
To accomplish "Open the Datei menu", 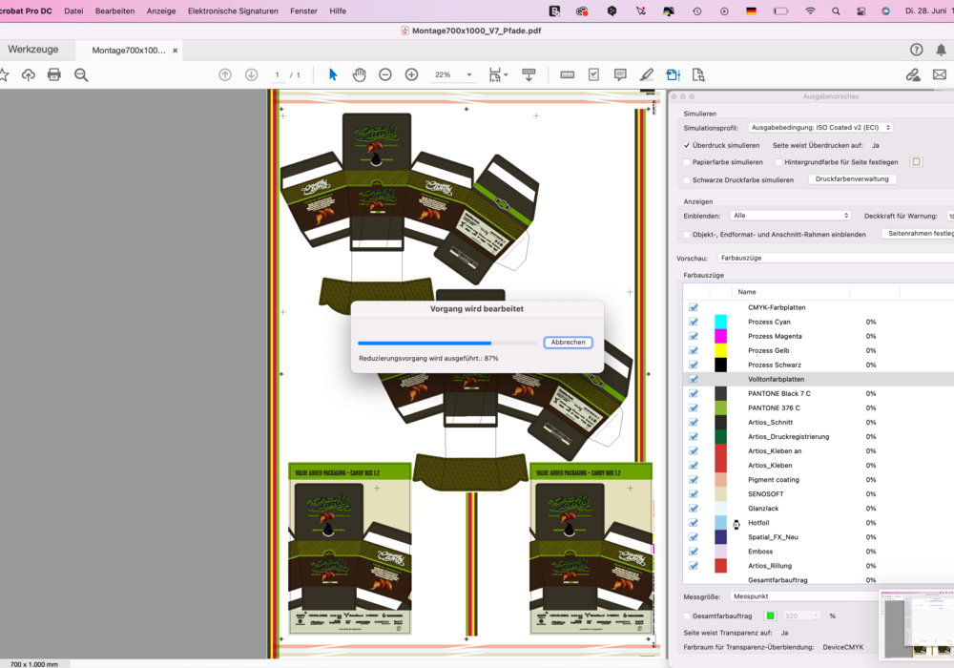I will tap(73, 10).
